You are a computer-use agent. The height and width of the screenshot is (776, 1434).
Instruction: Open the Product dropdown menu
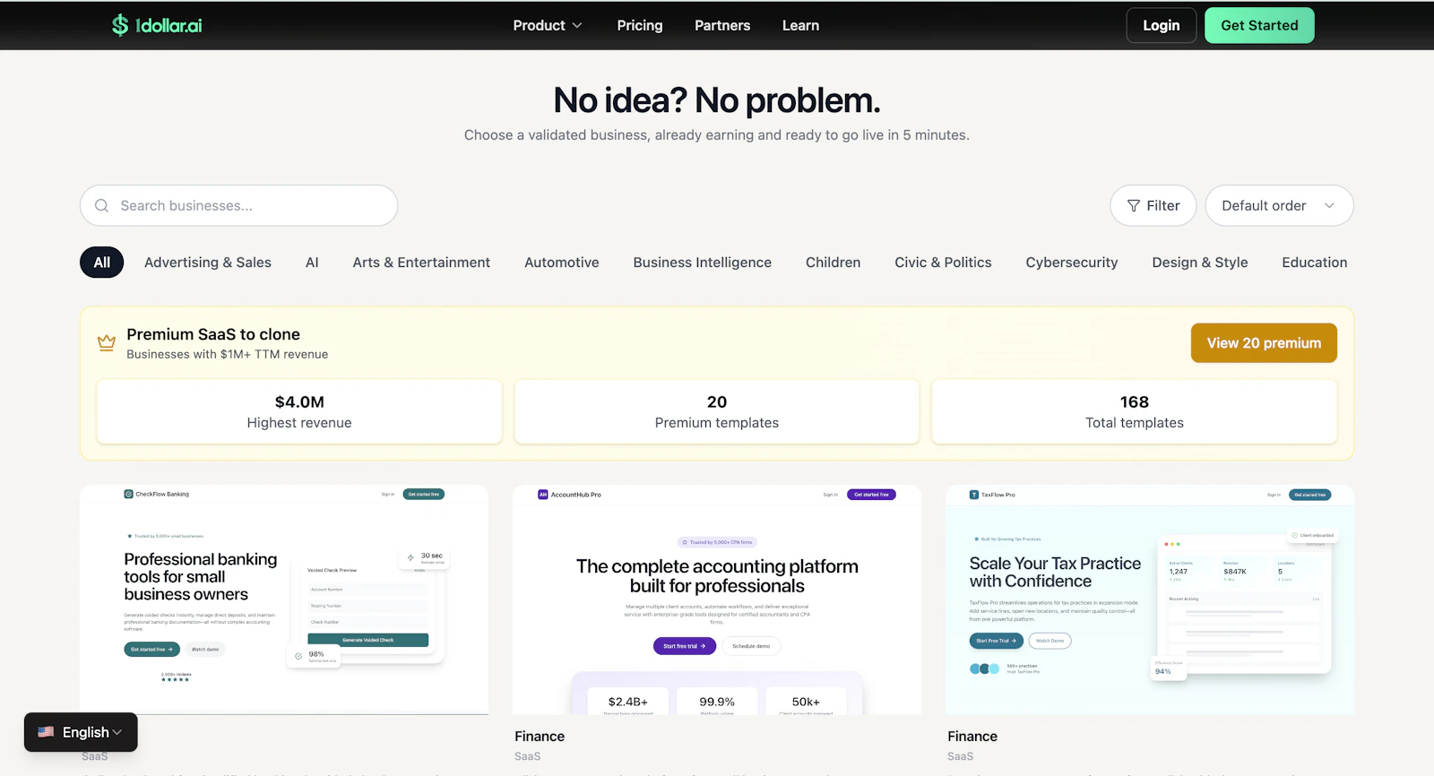548,25
